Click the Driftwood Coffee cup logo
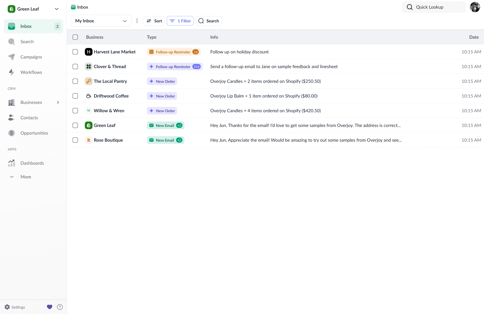 (x=89, y=96)
